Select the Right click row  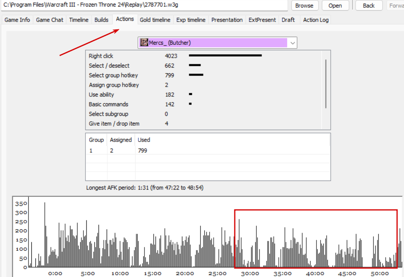point(203,56)
